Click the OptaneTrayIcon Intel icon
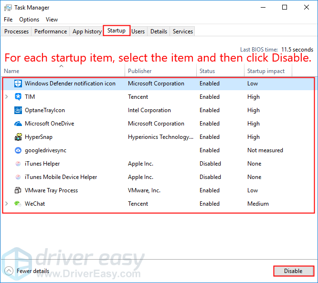Image resolution: width=318 pixels, height=283 pixels. coord(18,110)
